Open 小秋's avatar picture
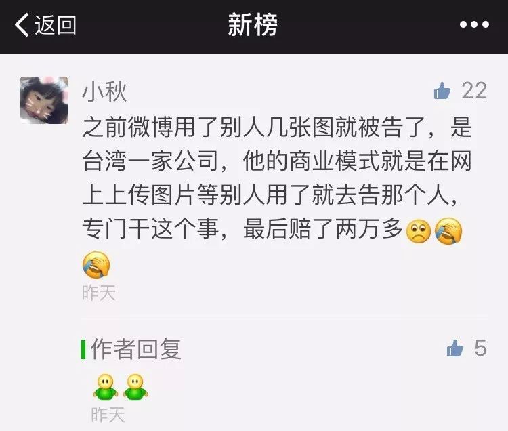Screen dimensions: 508x431 click(x=44, y=100)
